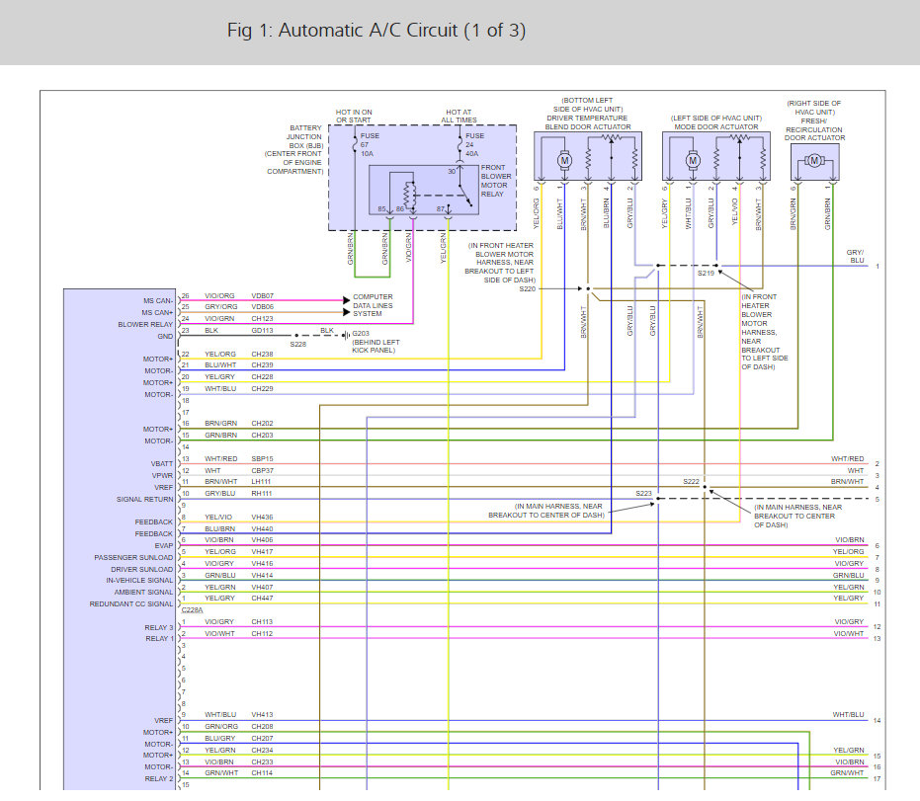Image resolution: width=920 pixels, height=801 pixels.
Task: Click the 'PASSENGER SUNLOAD' pin label
Action: coord(133,557)
